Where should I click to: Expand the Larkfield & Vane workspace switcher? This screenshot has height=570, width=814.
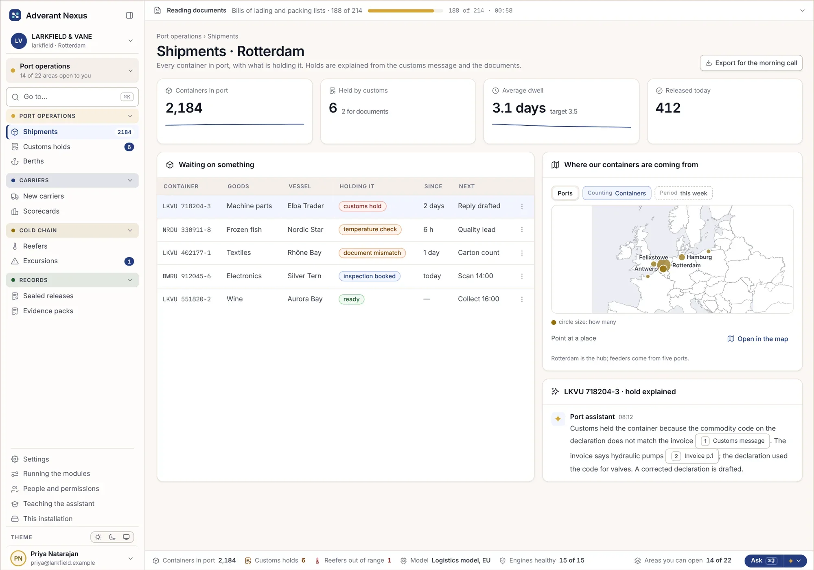click(x=72, y=41)
